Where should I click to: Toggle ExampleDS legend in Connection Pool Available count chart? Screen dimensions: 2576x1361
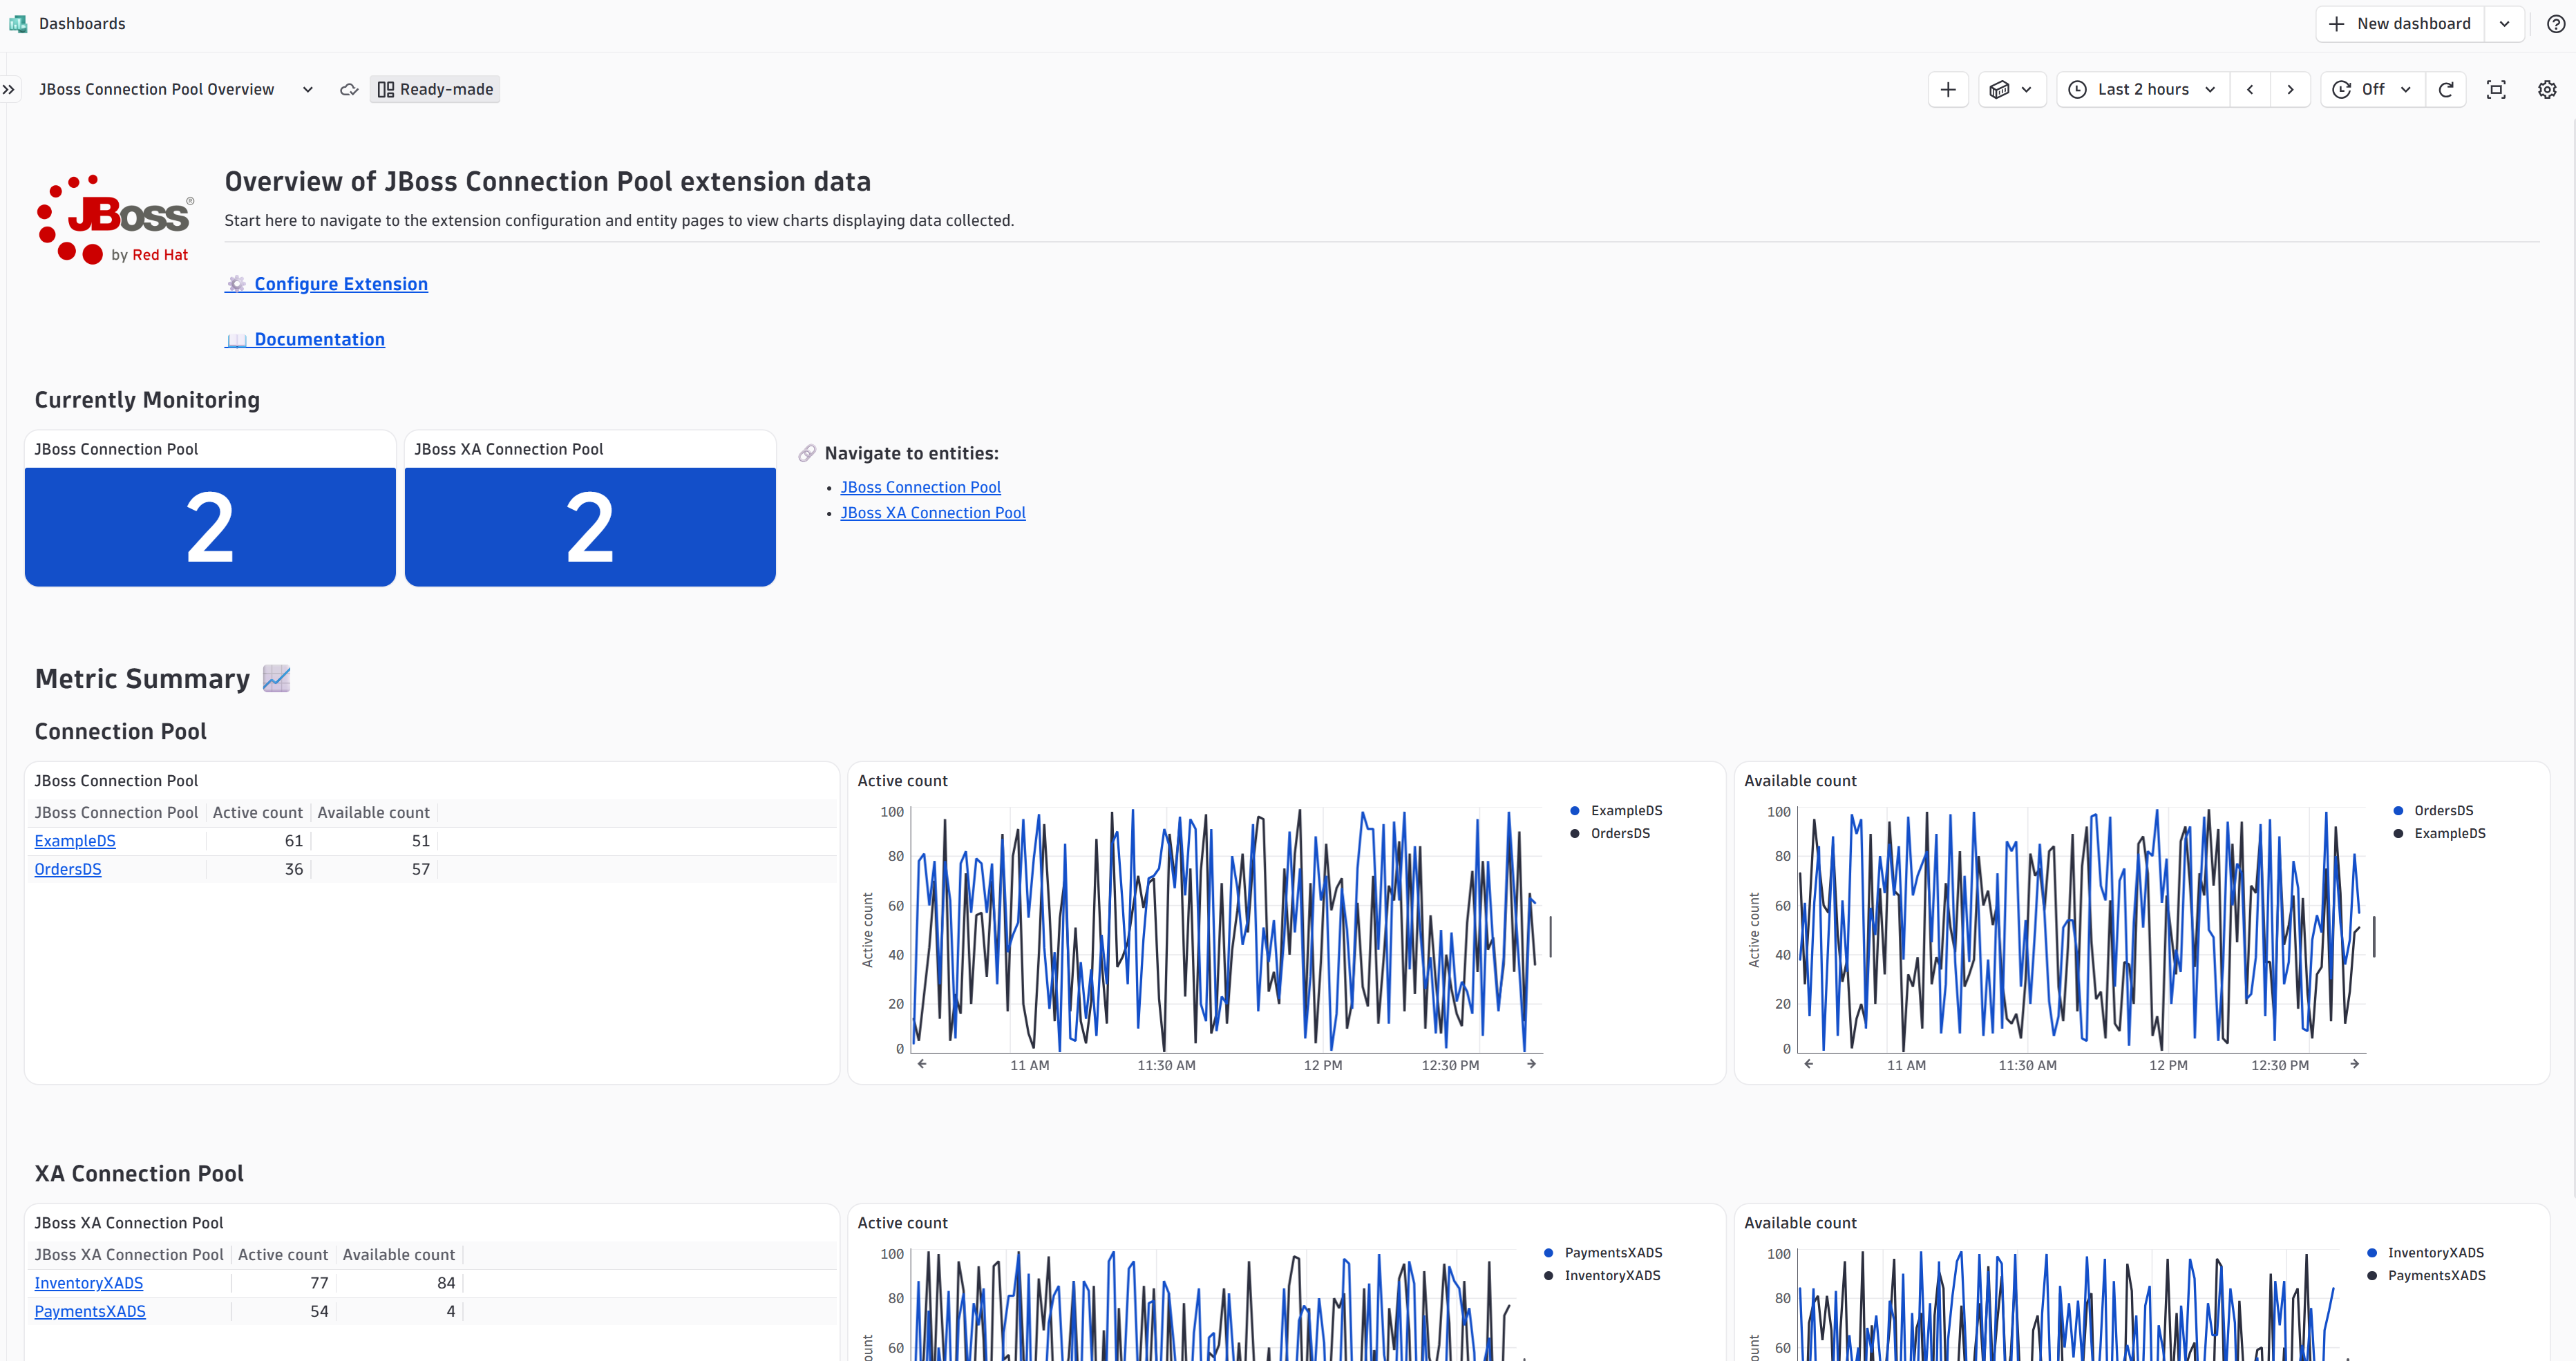click(x=2439, y=833)
